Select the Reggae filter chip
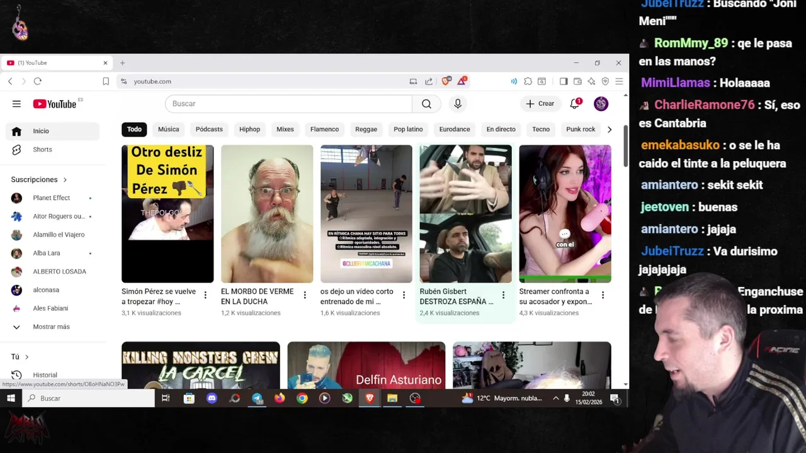Image resolution: width=806 pixels, height=453 pixels. [366, 129]
